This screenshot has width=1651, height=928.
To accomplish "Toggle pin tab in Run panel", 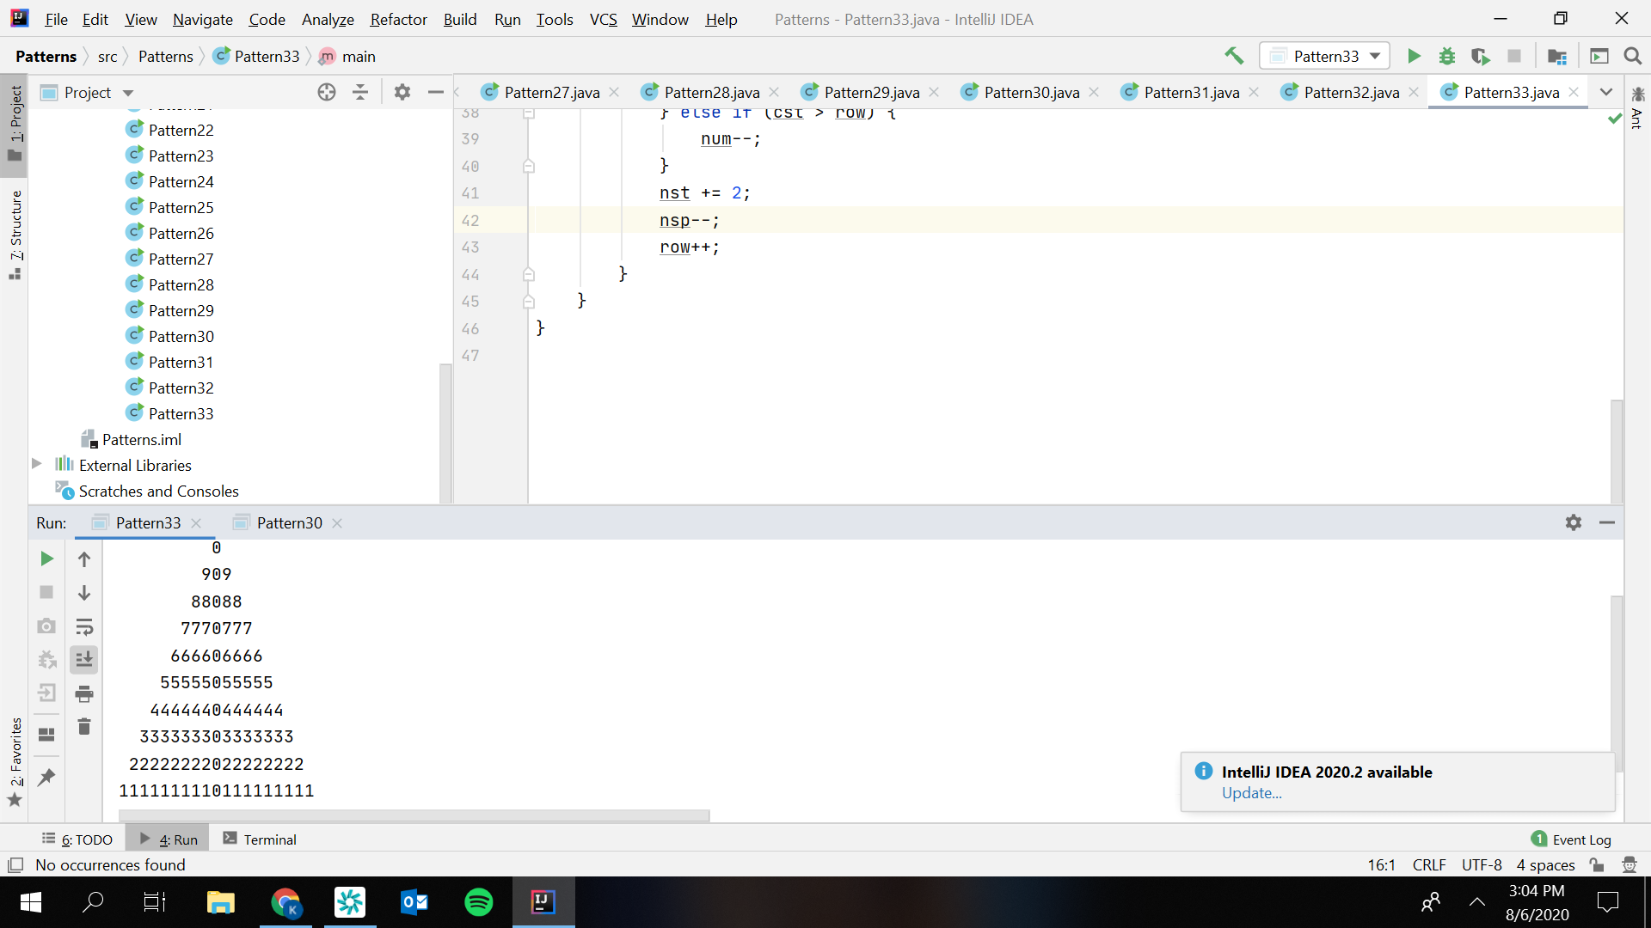I will pyautogui.click(x=46, y=777).
